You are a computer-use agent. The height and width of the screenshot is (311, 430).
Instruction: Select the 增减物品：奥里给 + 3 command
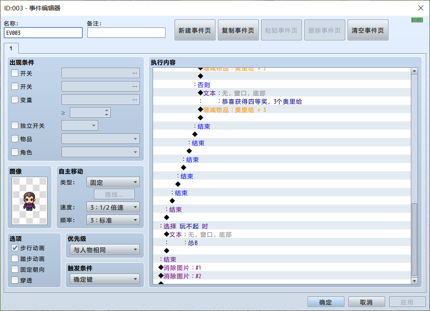coord(282,110)
